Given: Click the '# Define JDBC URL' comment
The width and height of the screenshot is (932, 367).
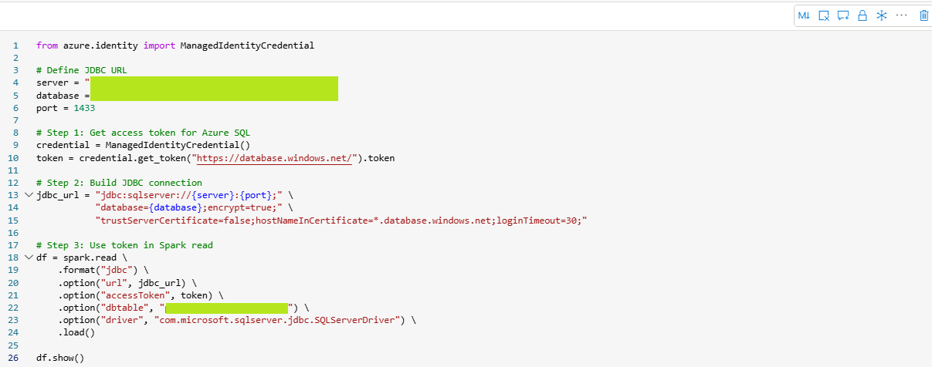Looking at the screenshot, I should [82, 70].
